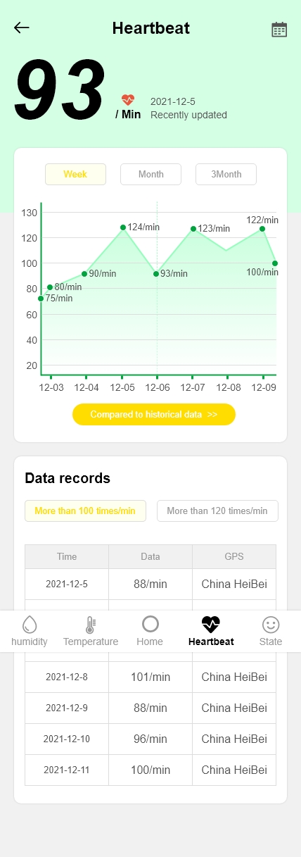Image resolution: width=301 pixels, height=857 pixels.
Task: Open the 2021-12-8 record row
Action: pos(150,677)
